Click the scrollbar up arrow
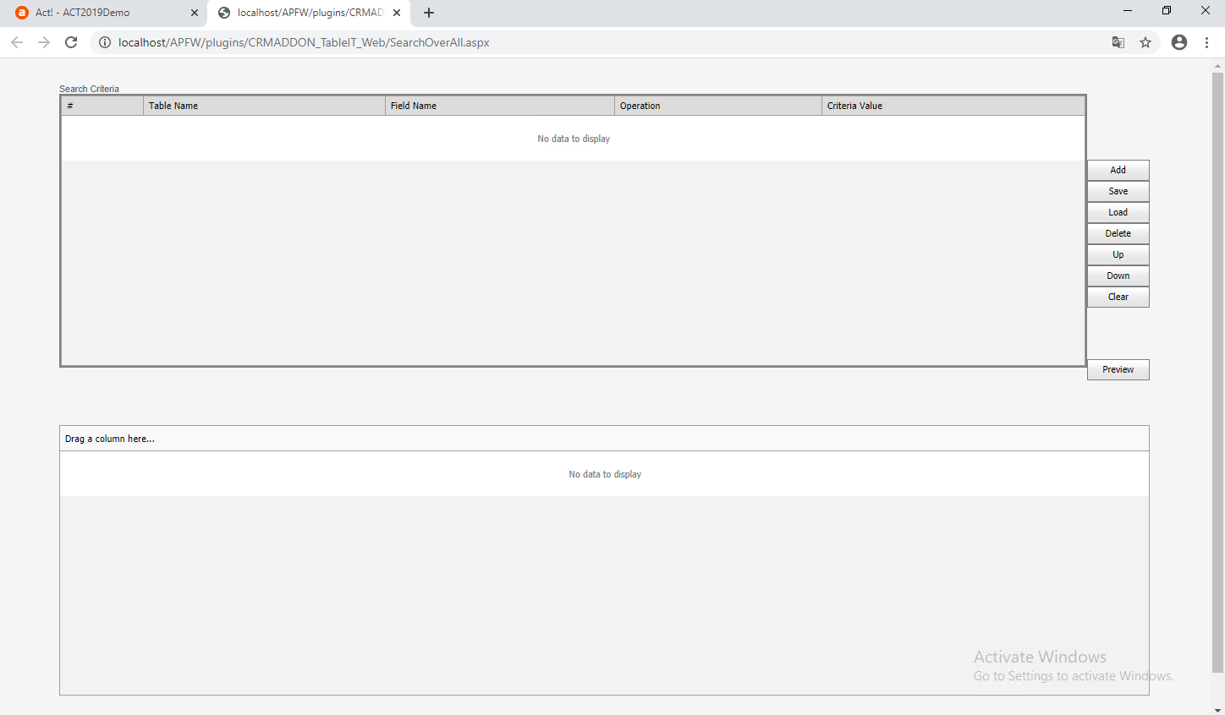 1218,65
